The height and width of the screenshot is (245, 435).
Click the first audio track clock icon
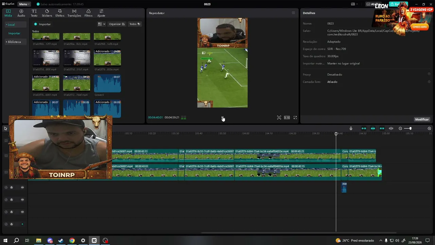click(x=6, y=187)
